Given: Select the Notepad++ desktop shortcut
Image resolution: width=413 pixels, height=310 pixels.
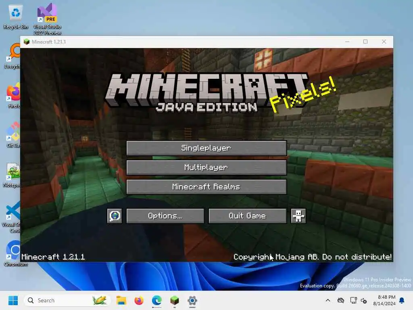Looking at the screenshot, I should click(x=12, y=174).
